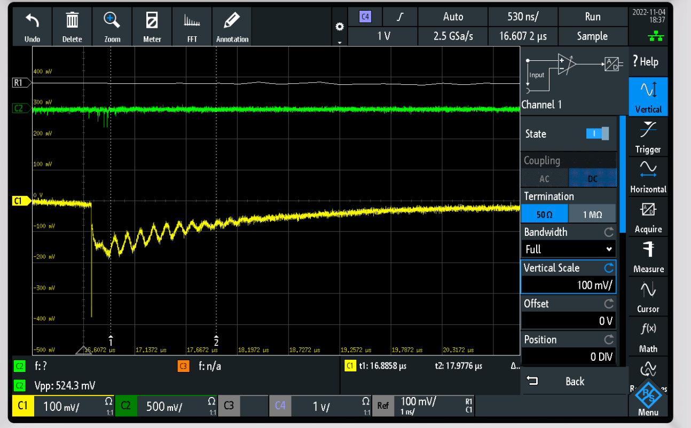The image size is (691, 428).
Task: Open the Acquire settings menu
Action: tap(648, 216)
